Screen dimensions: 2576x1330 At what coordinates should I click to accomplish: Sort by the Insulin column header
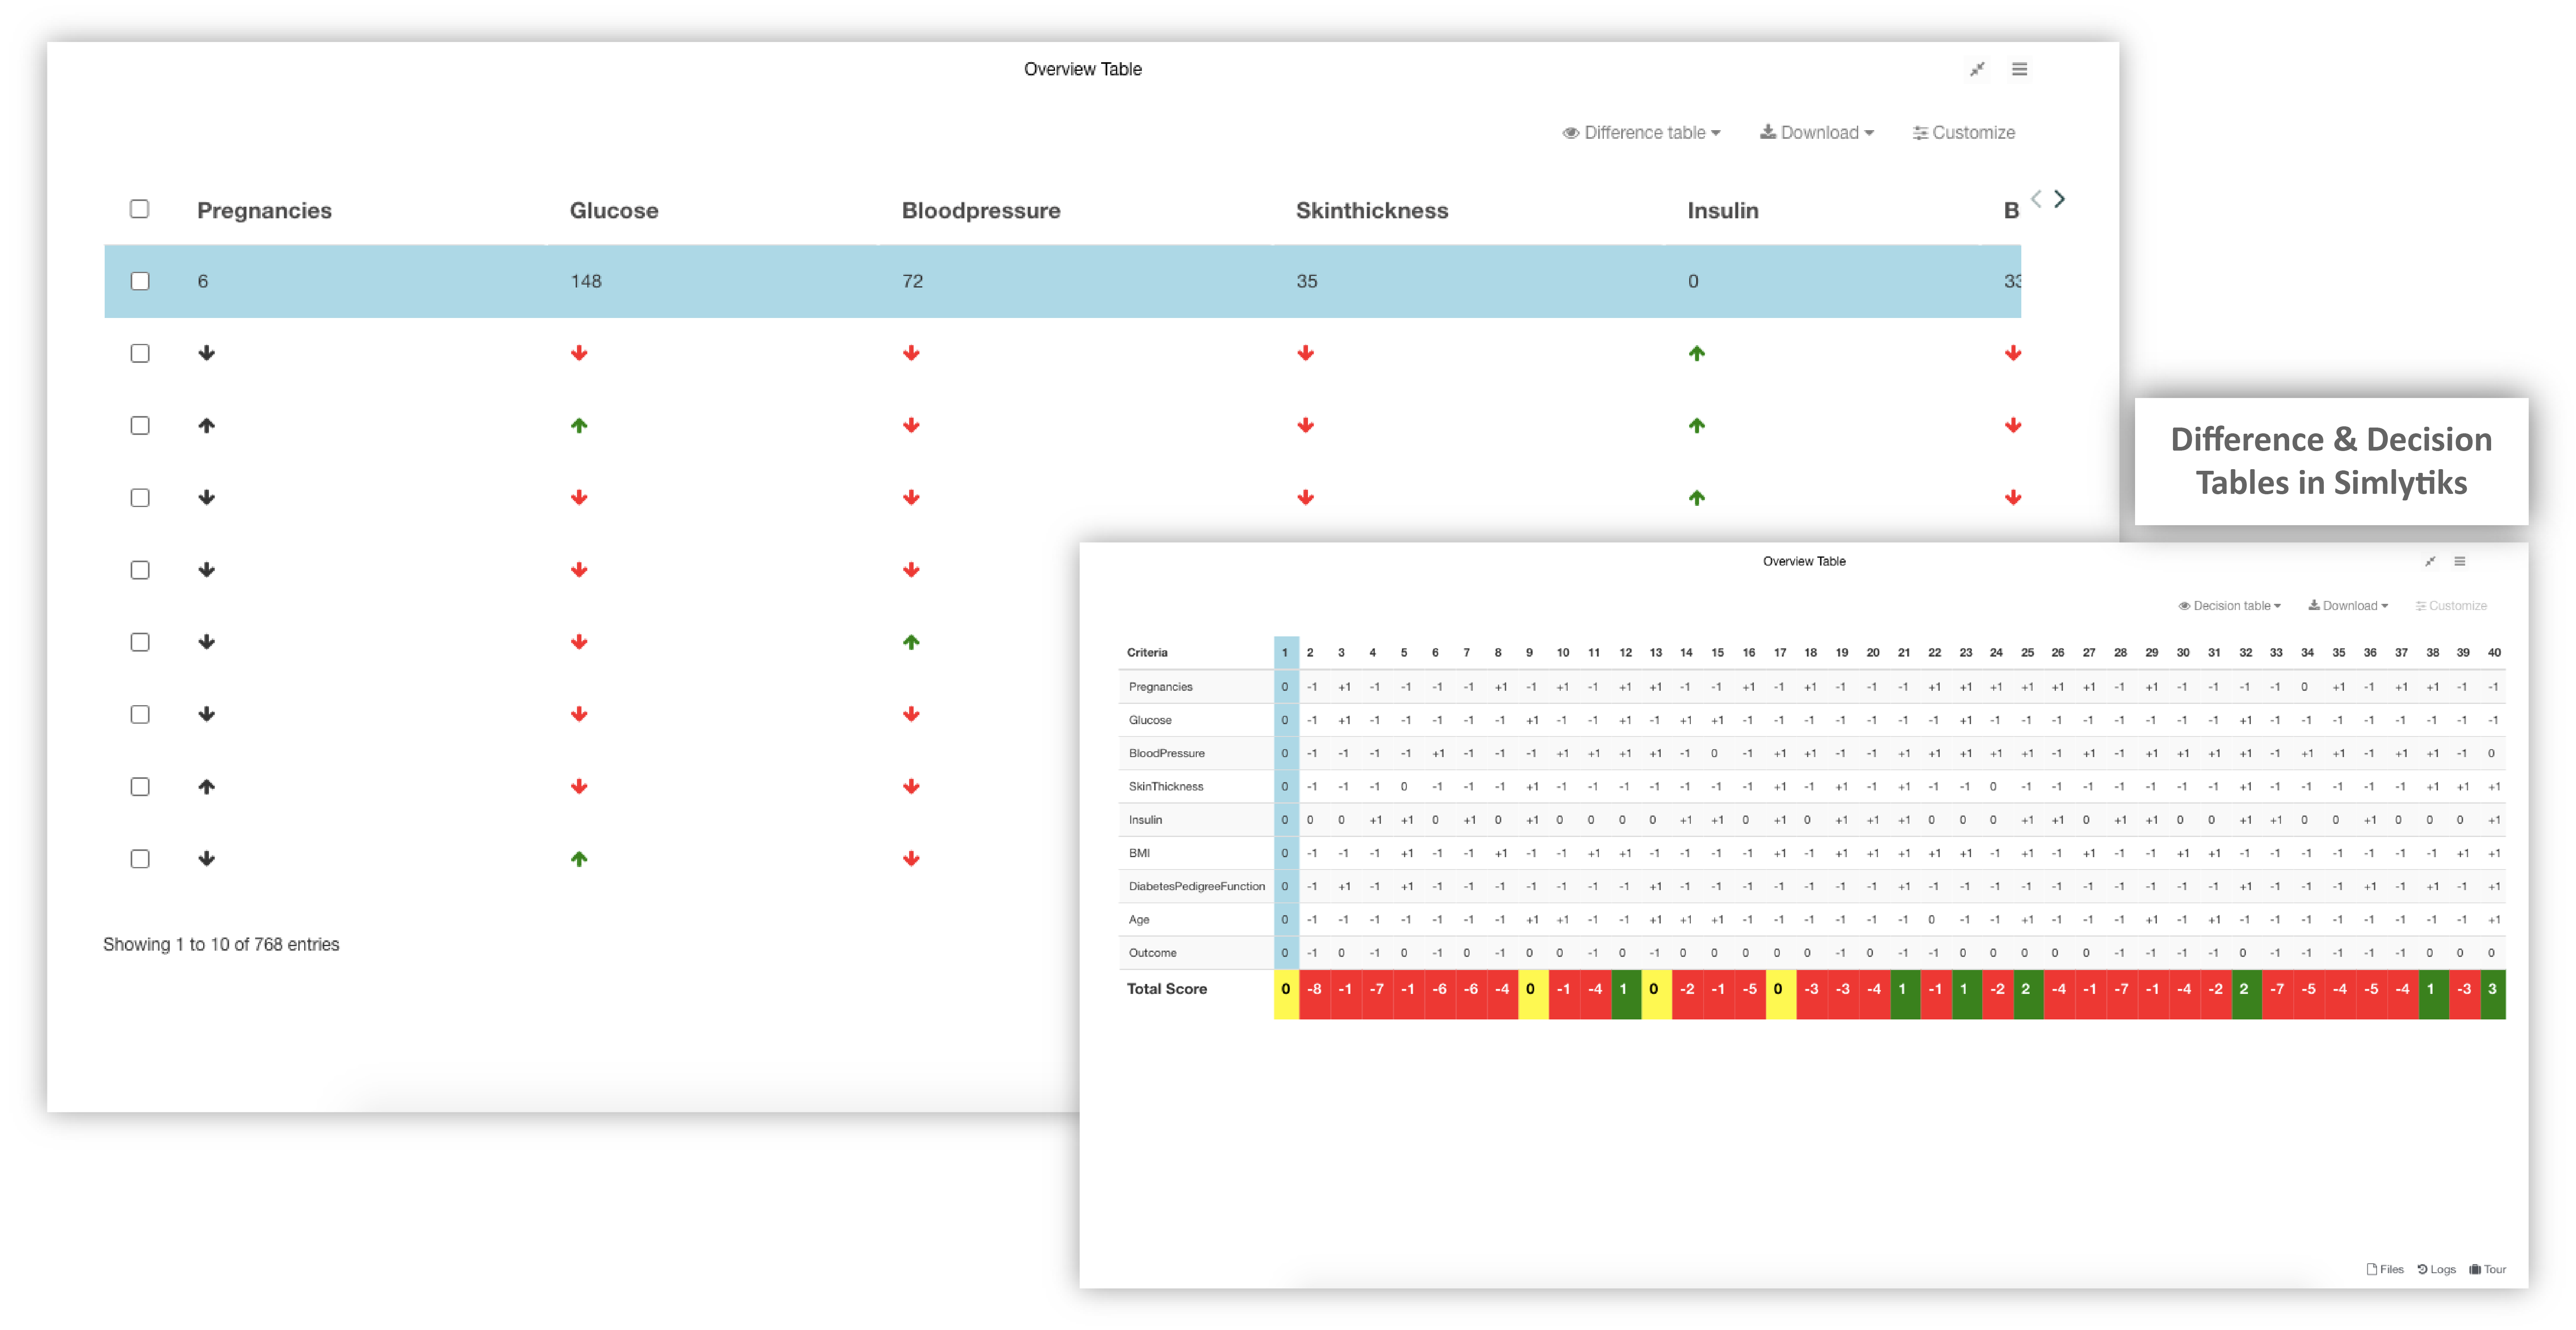pyautogui.click(x=1722, y=211)
